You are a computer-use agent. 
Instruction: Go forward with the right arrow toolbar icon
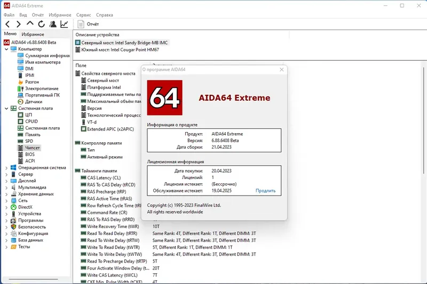[19, 24]
